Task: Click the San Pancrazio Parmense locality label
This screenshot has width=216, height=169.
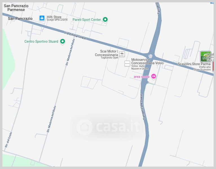Action: (x=16, y=8)
